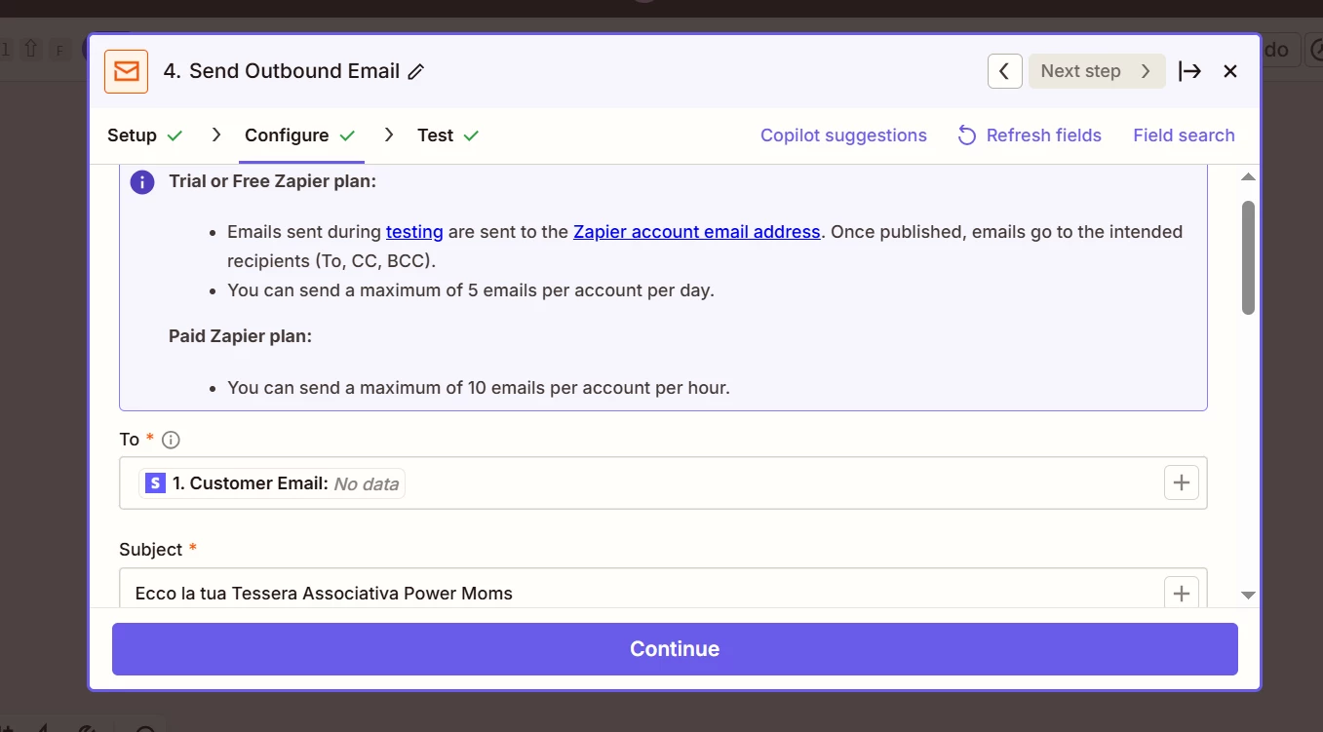Open Zapier account email address link
1323x732 pixels.
click(x=697, y=232)
